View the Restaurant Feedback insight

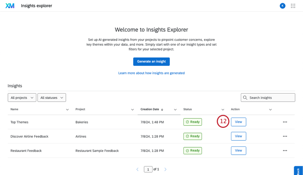click(x=238, y=151)
